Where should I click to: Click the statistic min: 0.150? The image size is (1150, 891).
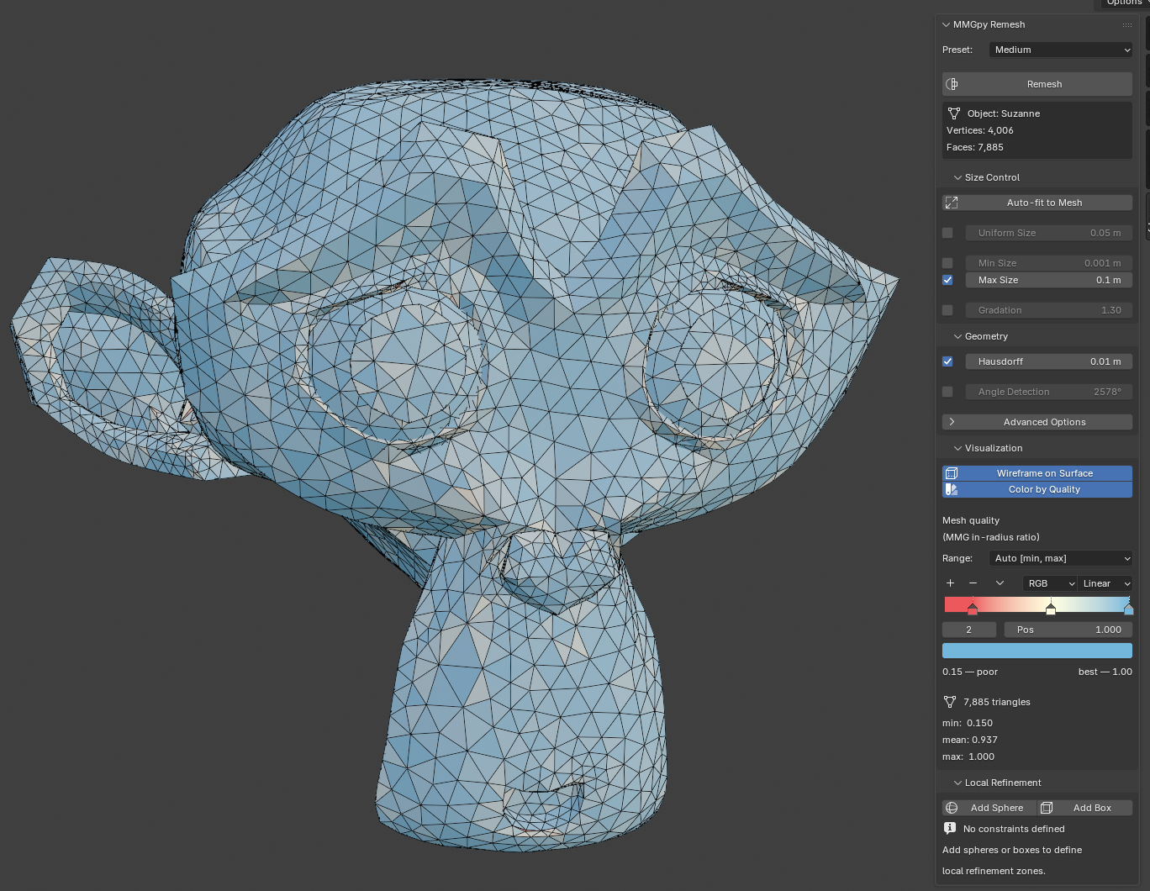(968, 723)
